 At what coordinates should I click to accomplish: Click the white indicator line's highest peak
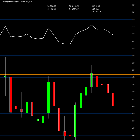click(92, 25)
